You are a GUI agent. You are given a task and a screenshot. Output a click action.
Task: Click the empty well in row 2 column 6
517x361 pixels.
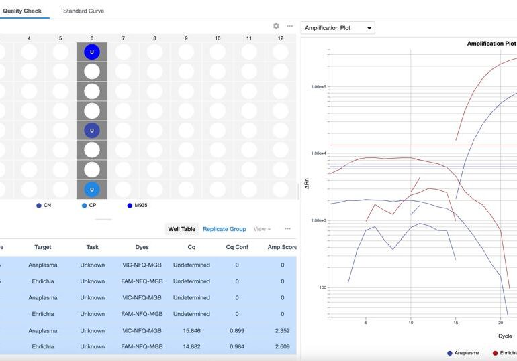(92, 72)
